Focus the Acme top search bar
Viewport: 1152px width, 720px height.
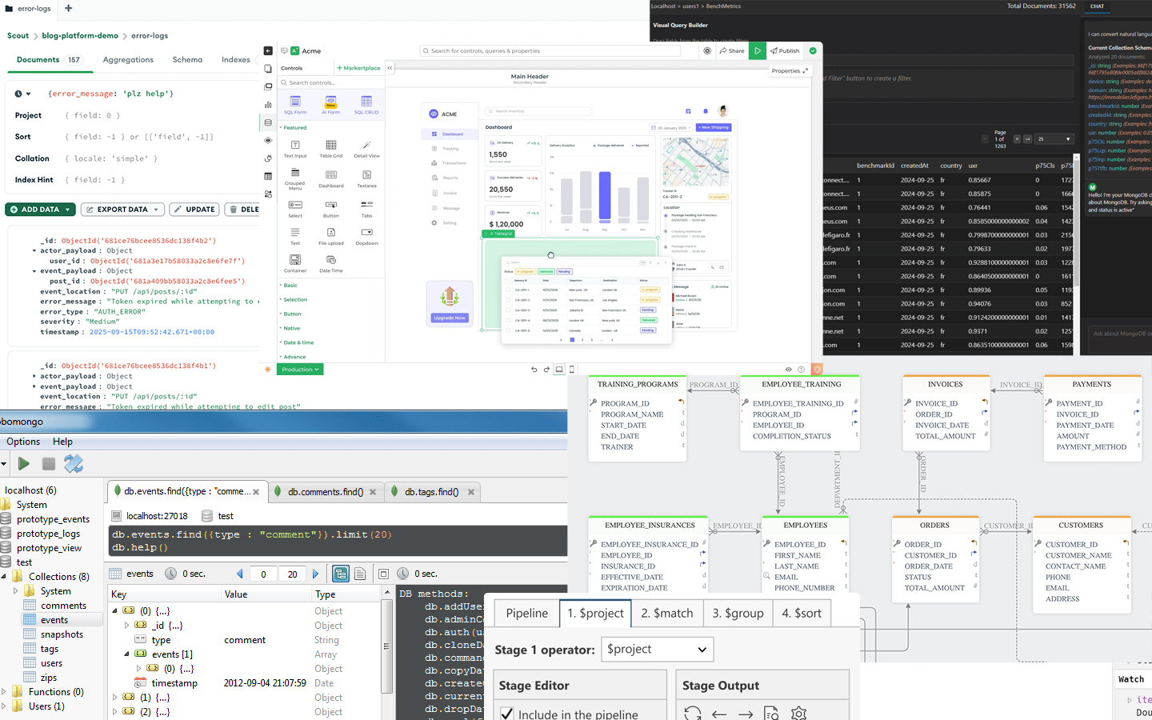[550, 50]
